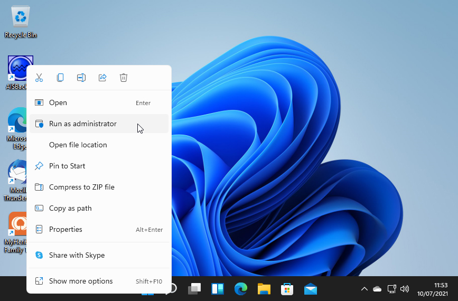Open Mail from the taskbar
Image resolution: width=458 pixels, height=301 pixels.
click(x=311, y=289)
